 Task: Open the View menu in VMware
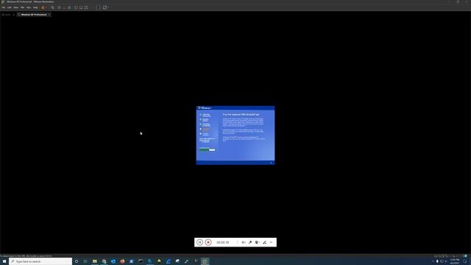[16, 7]
